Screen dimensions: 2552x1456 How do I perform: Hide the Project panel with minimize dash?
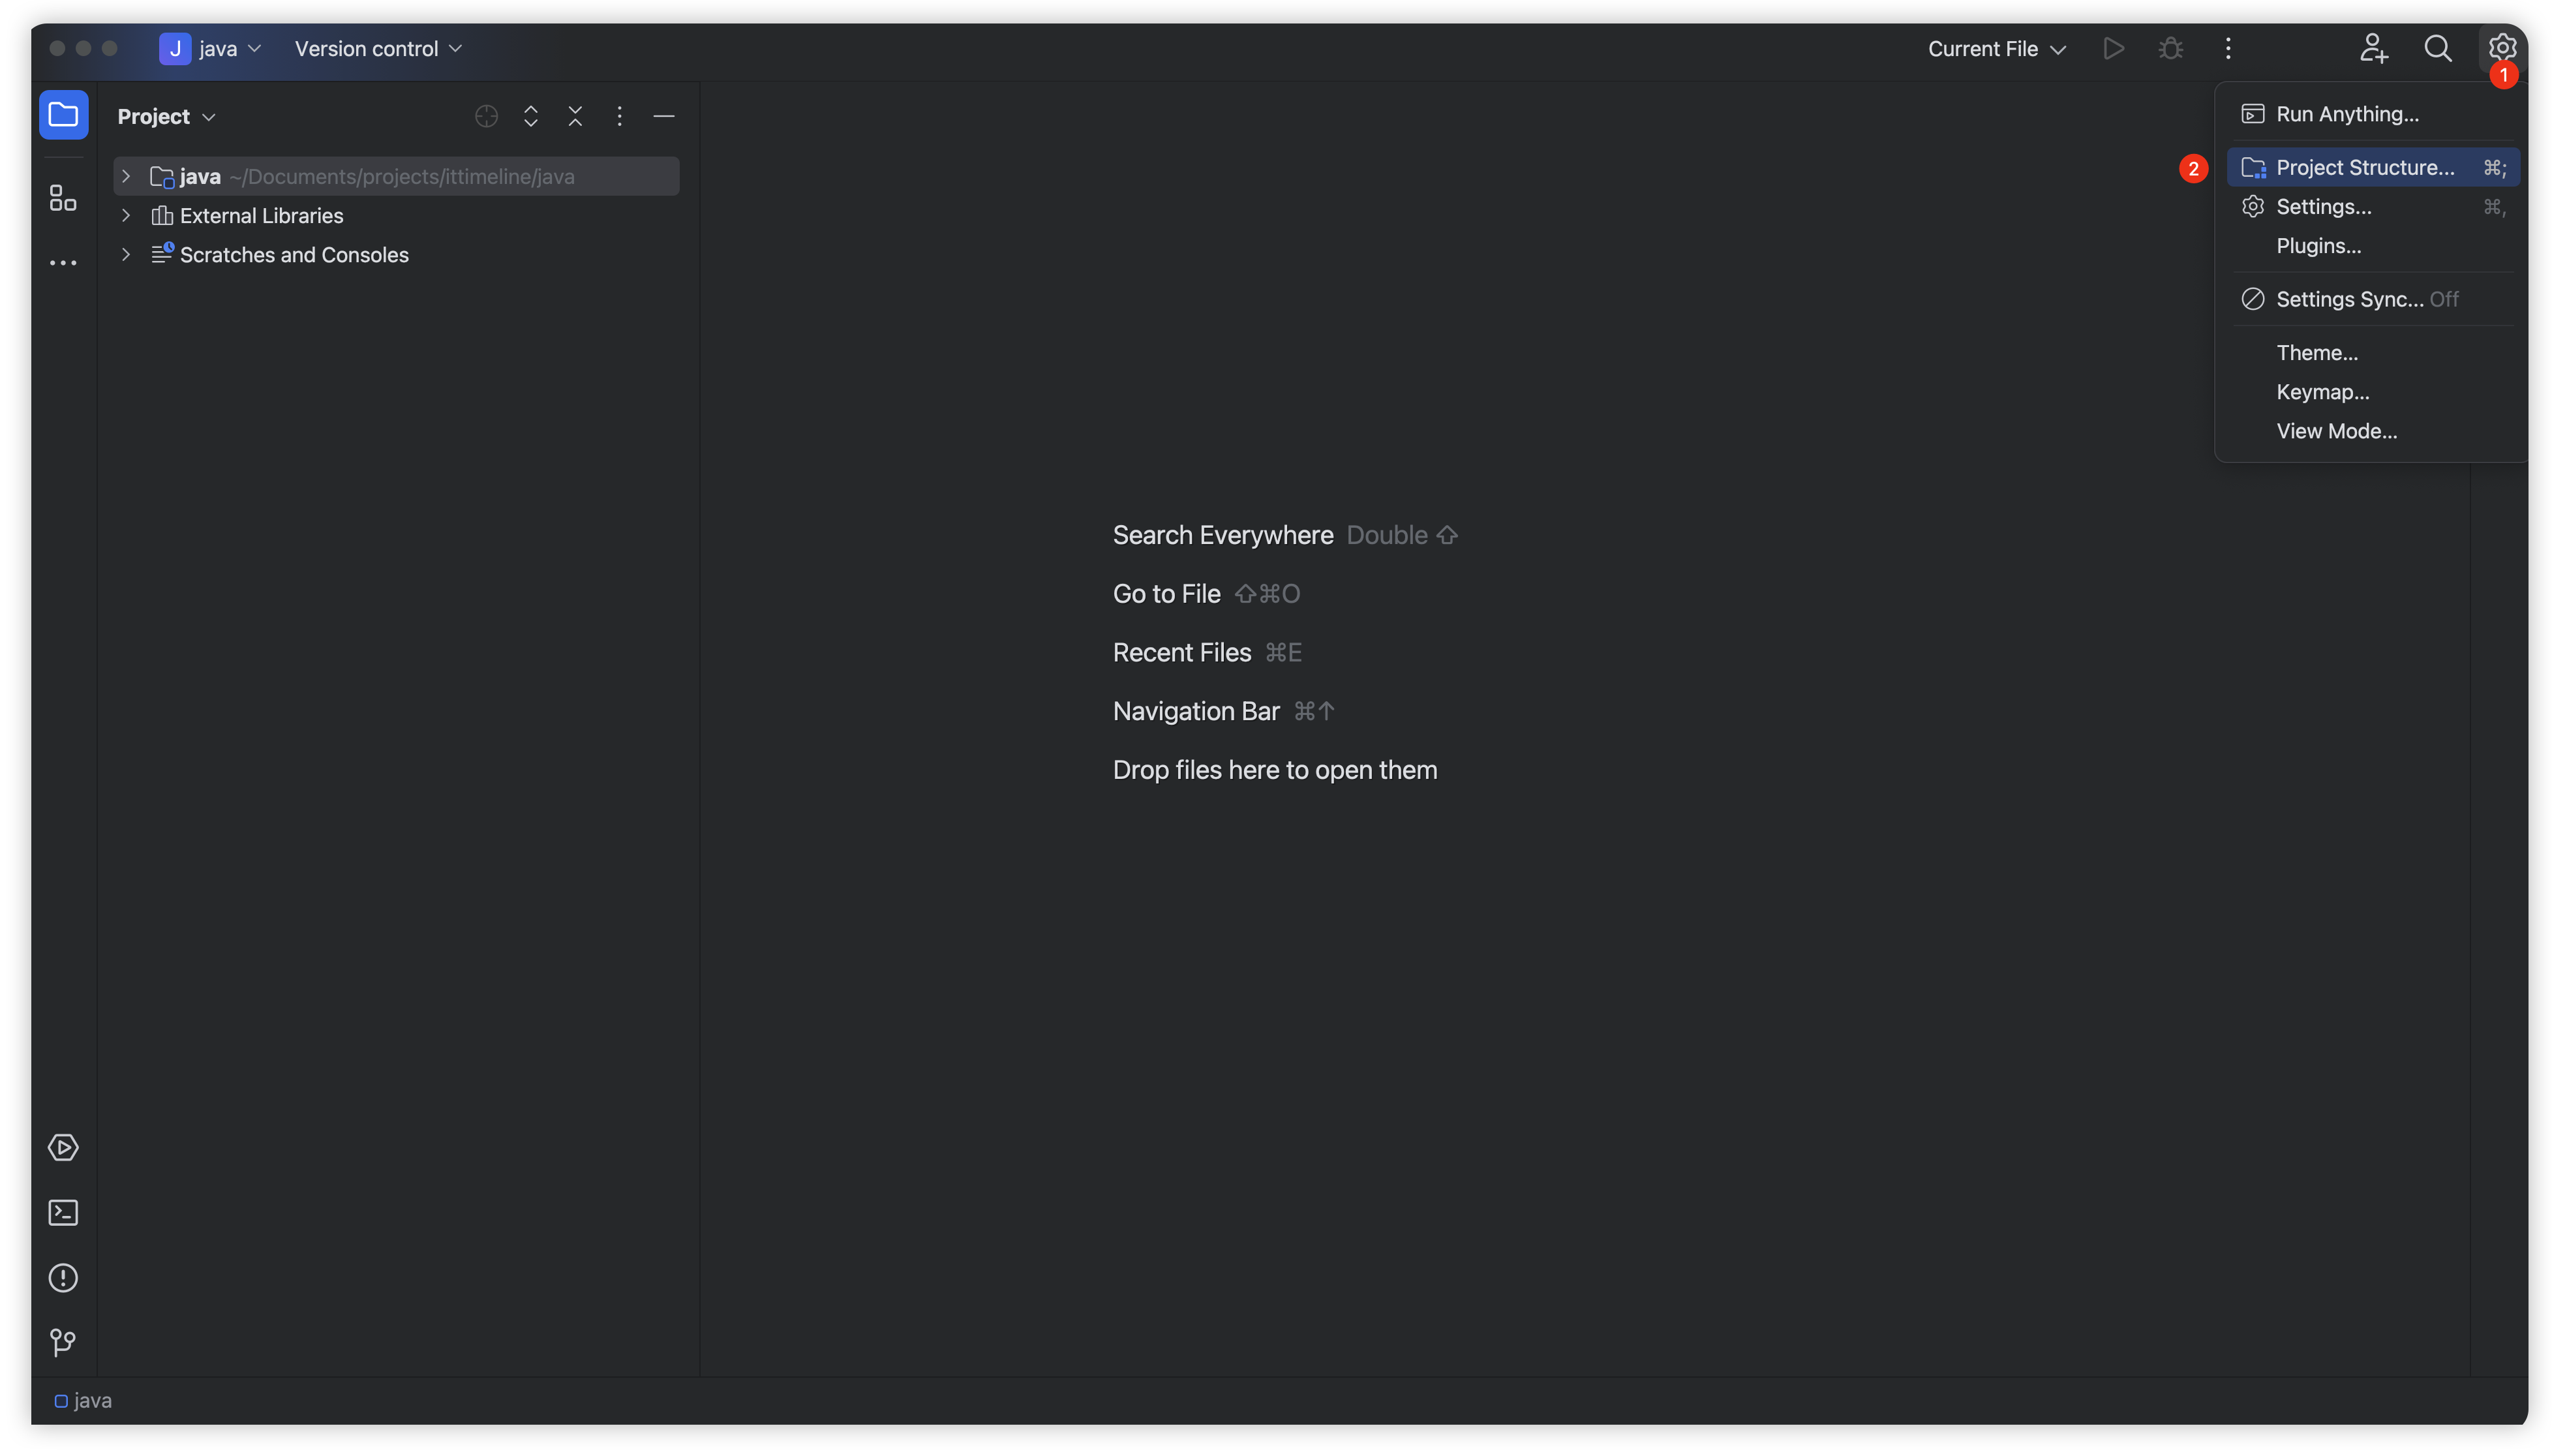pyautogui.click(x=664, y=117)
